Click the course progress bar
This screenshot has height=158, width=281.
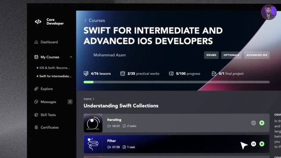[177, 82]
